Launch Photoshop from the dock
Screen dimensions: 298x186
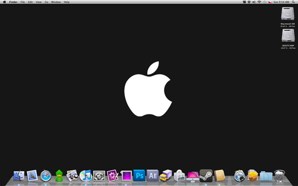(x=139, y=175)
